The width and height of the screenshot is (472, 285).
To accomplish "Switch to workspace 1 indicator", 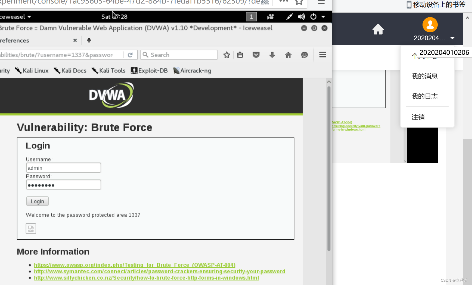I will pyautogui.click(x=251, y=17).
